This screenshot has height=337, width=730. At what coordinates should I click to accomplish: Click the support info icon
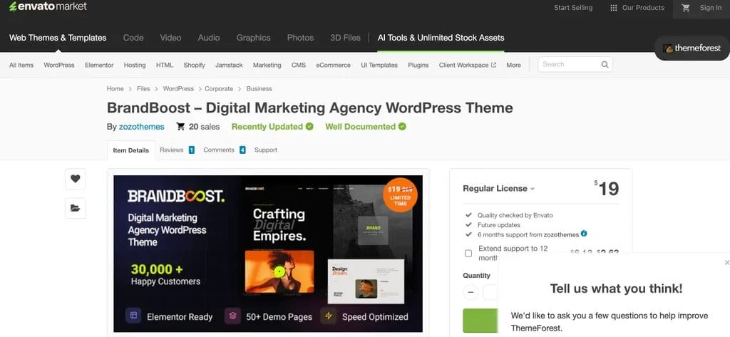(x=584, y=234)
